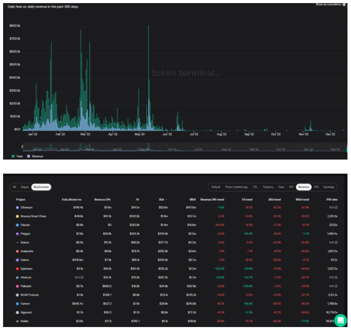Switch to the Earnings tab
The image size is (351, 331).
(x=329, y=187)
